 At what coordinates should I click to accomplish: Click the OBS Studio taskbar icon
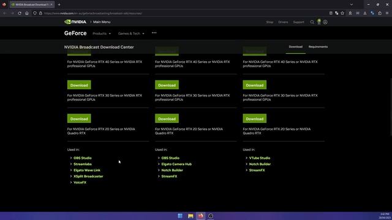pyautogui.click(x=211, y=216)
